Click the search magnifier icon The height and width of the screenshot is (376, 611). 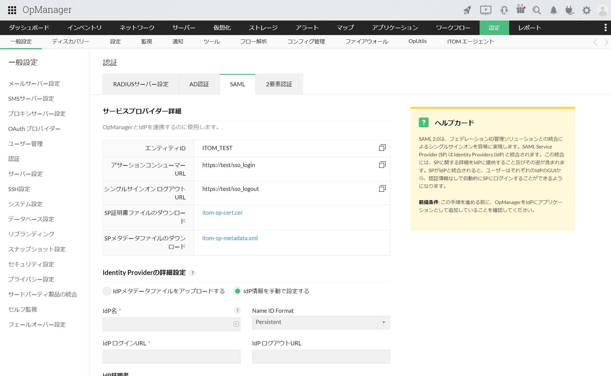tap(537, 10)
